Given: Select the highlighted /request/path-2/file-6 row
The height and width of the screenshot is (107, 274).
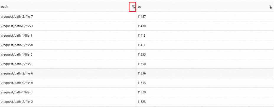Looking at the screenshot, I should click(x=137, y=73).
